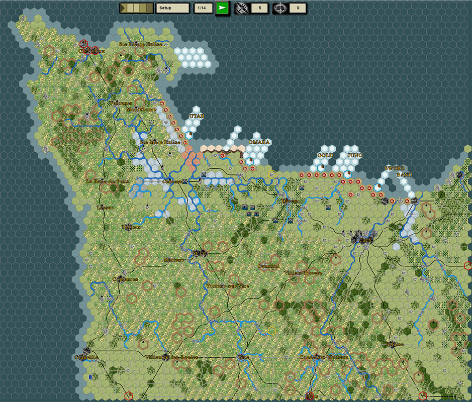This screenshot has height=402, width=472.
Task: Click the Montebourg town label
Action: coord(141,110)
